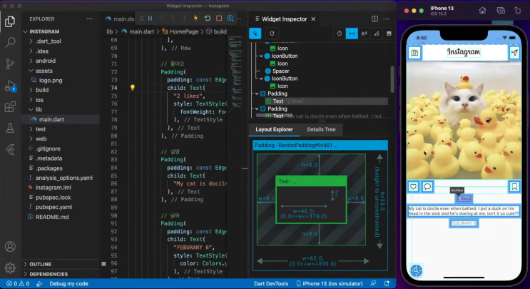Select iPhone 13 device in status bar

[x=330, y=283]
